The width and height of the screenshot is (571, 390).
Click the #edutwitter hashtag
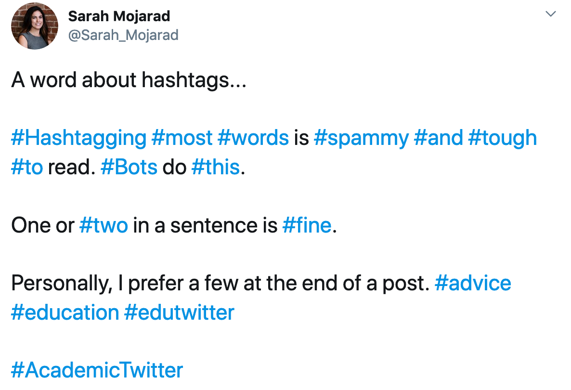point(179,312)
